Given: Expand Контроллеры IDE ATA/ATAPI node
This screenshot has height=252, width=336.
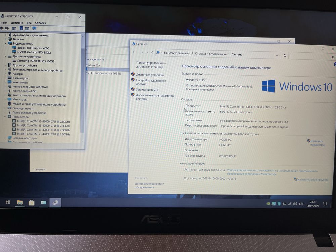Looking at the screenshot, I should pos(5,87).
